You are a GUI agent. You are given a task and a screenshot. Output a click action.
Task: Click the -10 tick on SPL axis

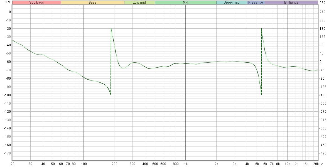8,20
